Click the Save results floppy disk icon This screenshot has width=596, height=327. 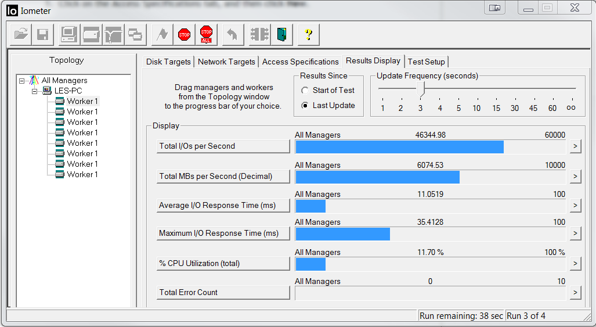coord(42,35)
